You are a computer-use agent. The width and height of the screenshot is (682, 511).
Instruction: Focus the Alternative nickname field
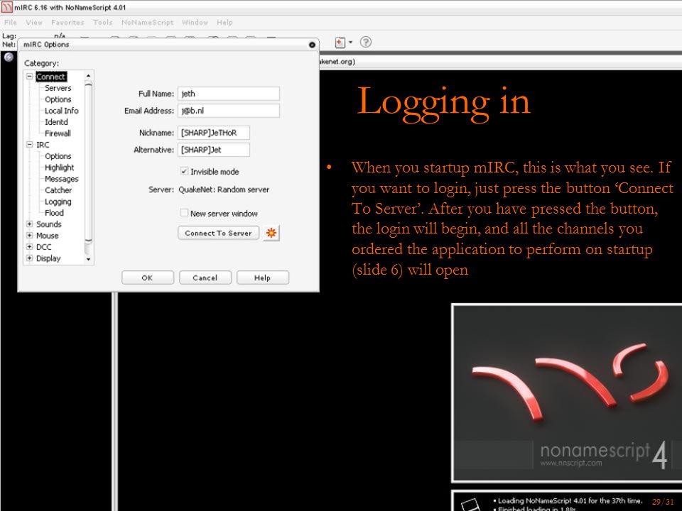214,150
